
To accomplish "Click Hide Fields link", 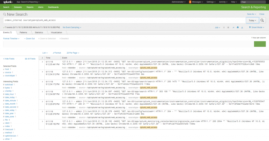I will (x=9, y=59).
